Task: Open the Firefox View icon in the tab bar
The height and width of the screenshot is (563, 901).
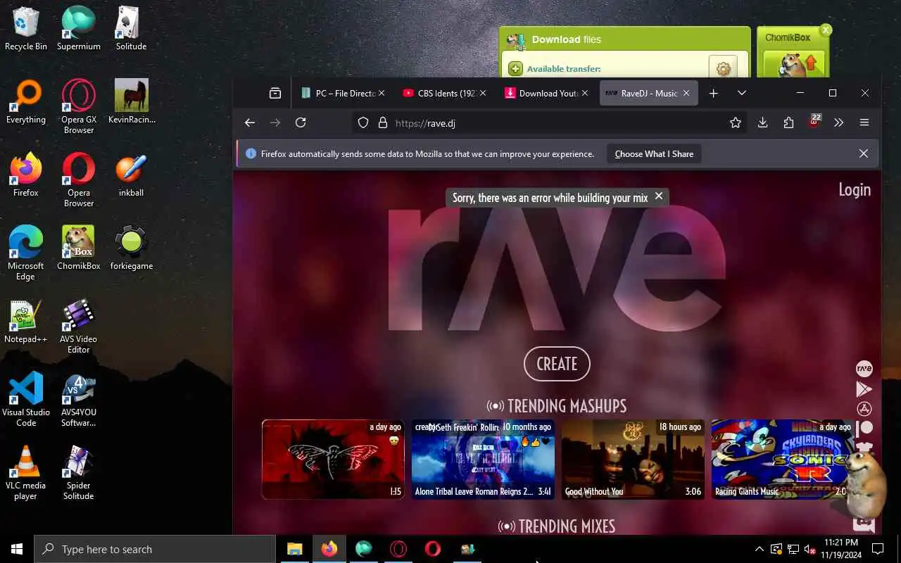Action: (275, 93)
